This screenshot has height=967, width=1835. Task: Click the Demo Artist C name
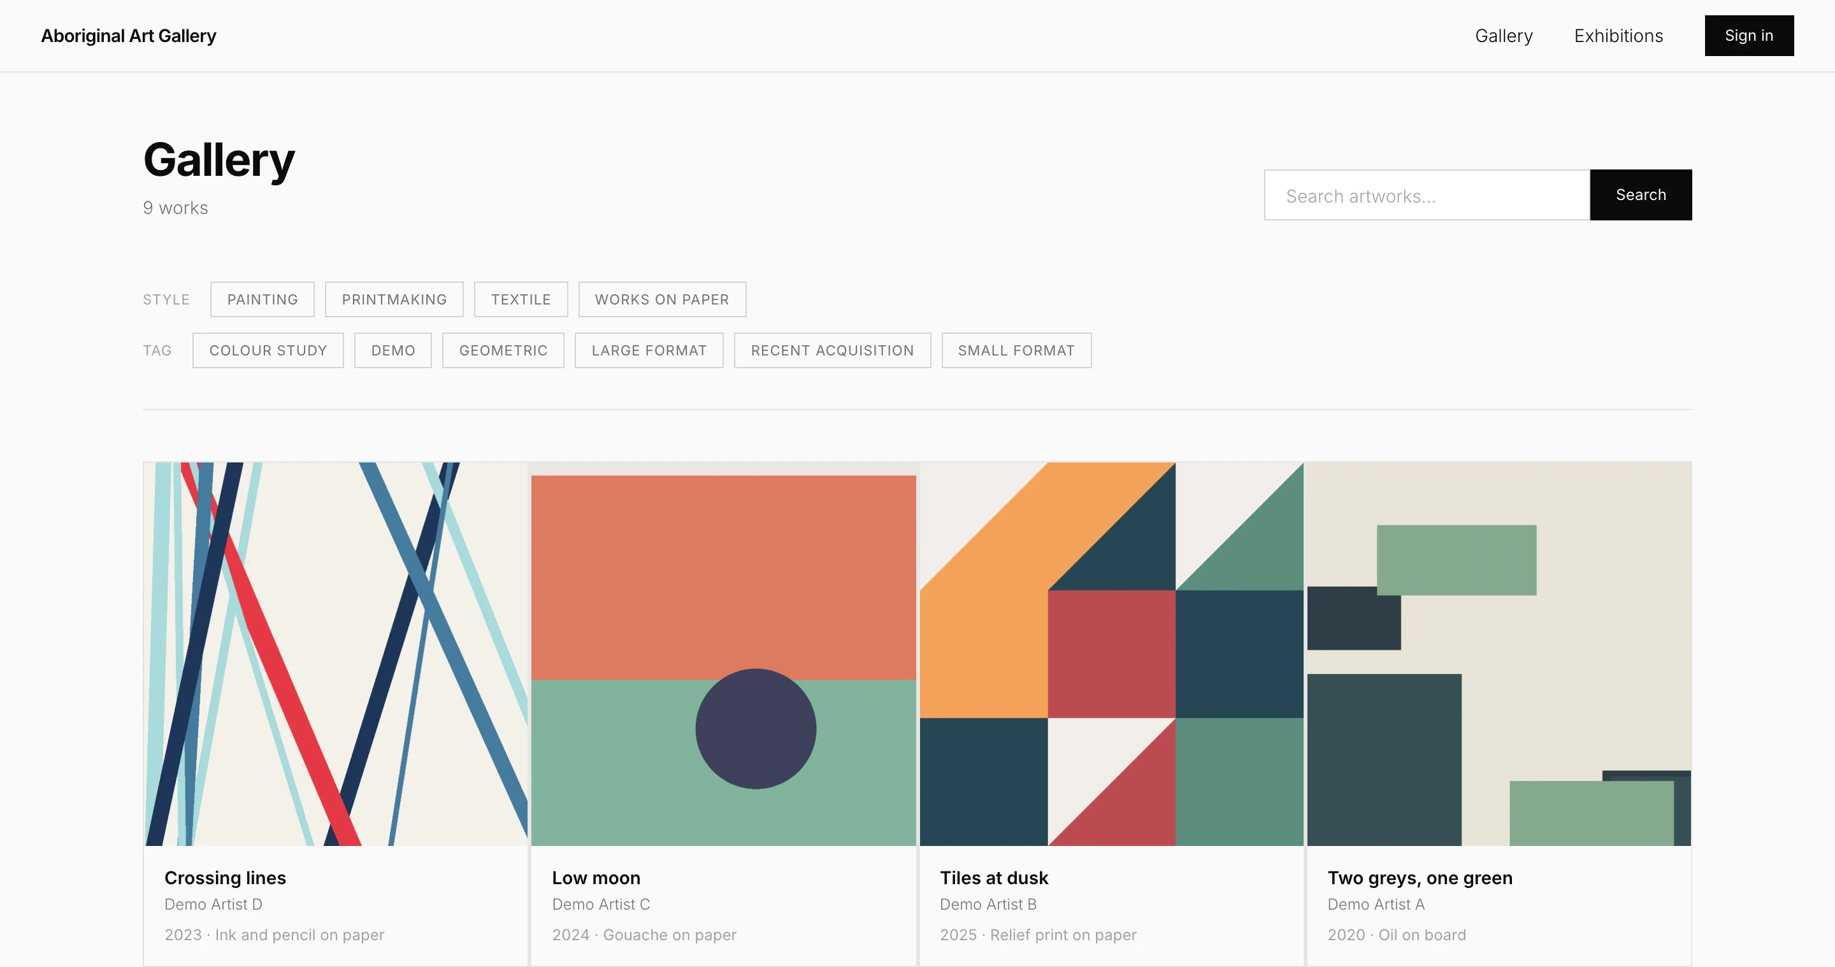[x=601, y=905]
